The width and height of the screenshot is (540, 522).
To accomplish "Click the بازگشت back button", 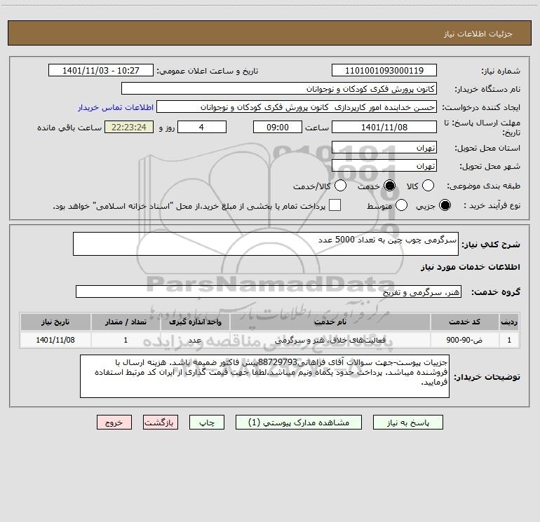I will (161, 423).
